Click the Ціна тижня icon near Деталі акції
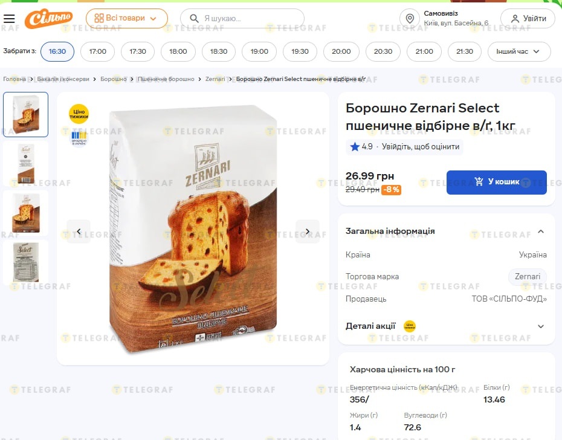 [x=409, y=326]
